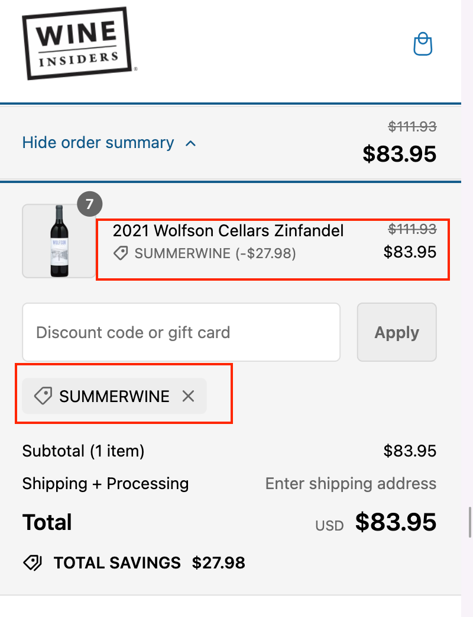
Task: Click the Total Savings tag icon
Action: click(33, 563)
